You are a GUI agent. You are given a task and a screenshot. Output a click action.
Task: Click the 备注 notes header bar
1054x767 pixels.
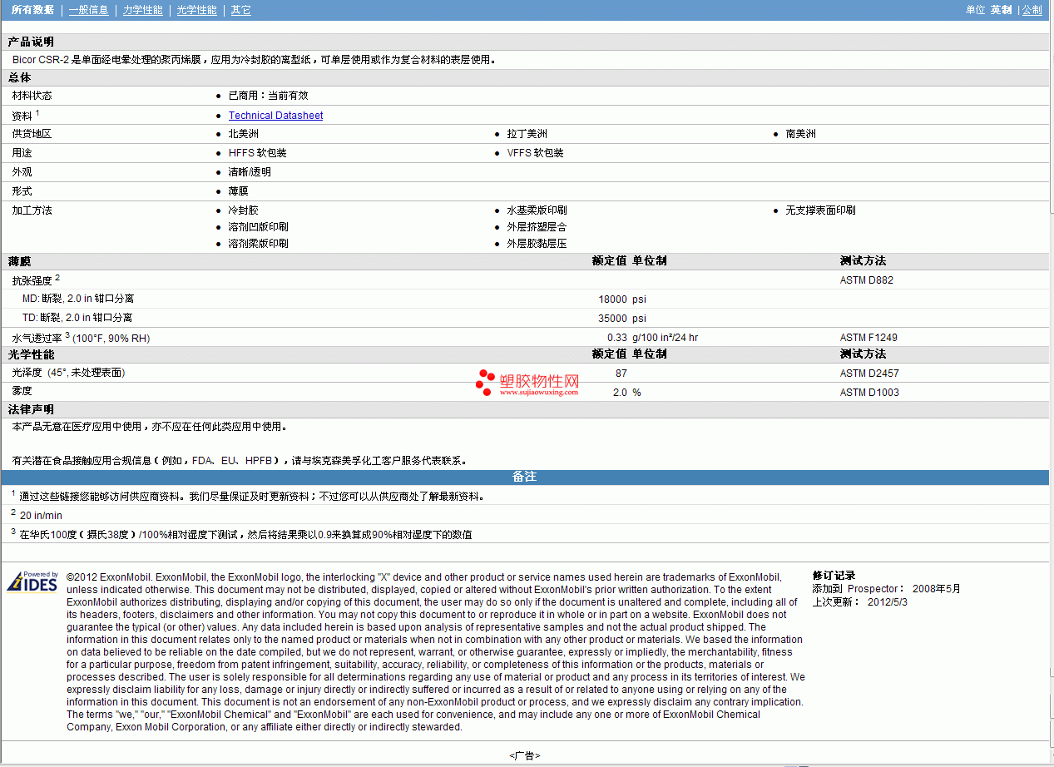[x=525, y=477]
